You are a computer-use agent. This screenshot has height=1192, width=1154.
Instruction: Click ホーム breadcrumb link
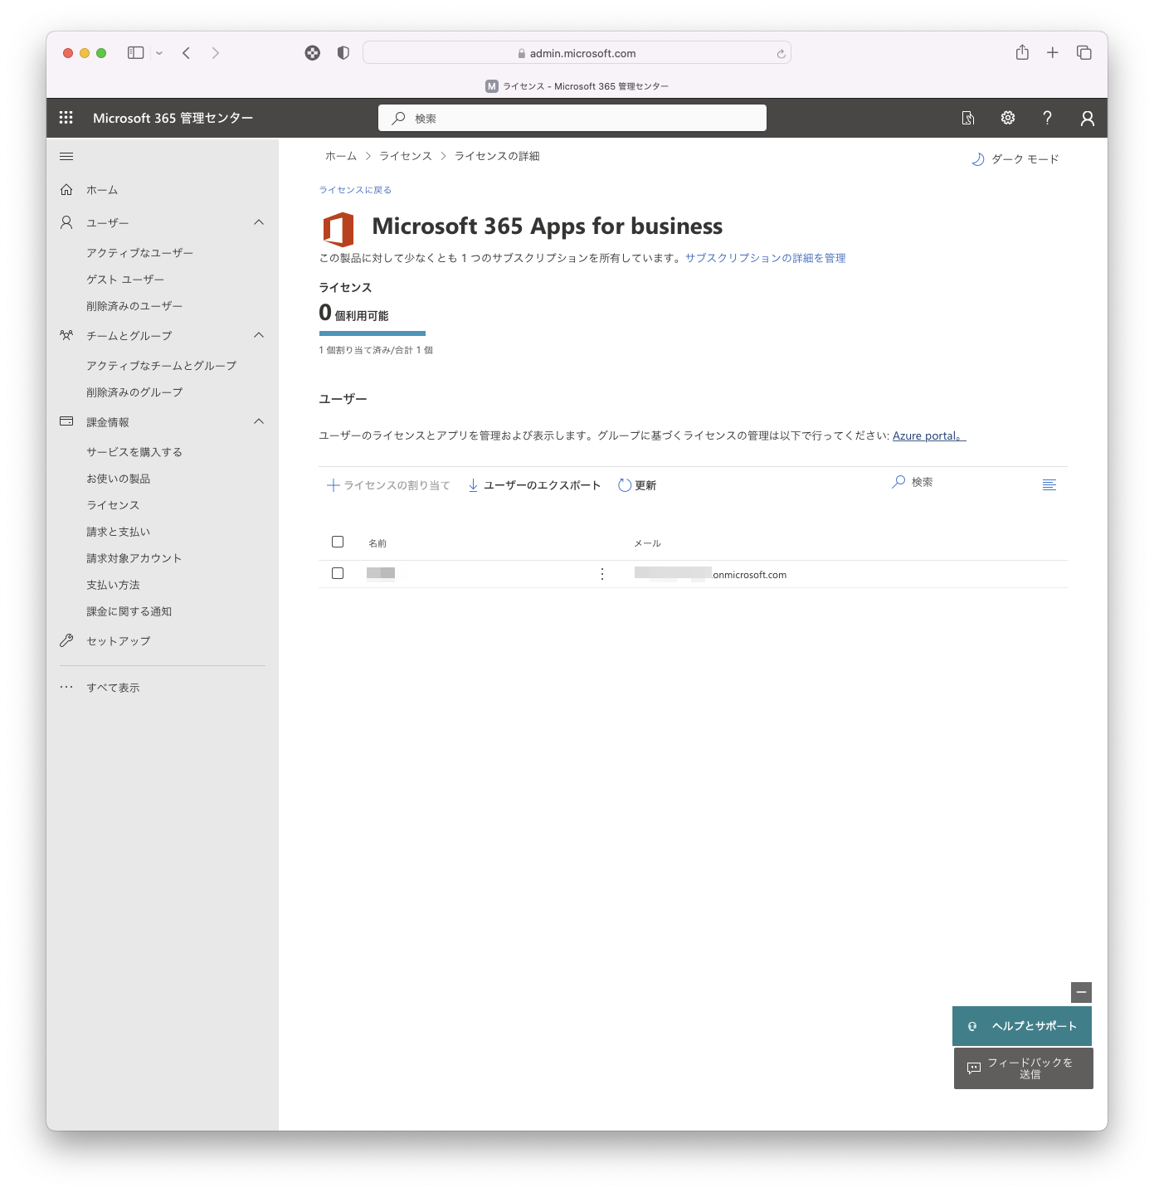point(341,156)
